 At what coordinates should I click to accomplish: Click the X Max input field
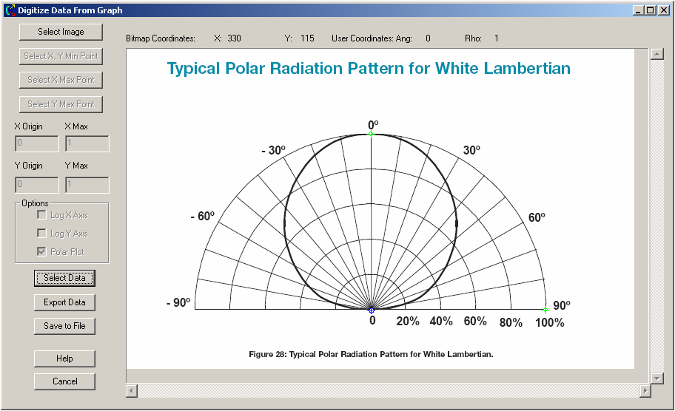point(87,143)
